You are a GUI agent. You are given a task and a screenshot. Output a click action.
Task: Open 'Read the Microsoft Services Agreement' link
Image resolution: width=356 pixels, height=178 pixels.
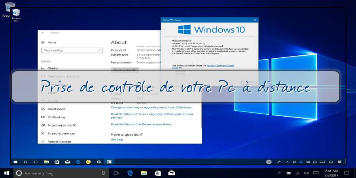(152, 116)
